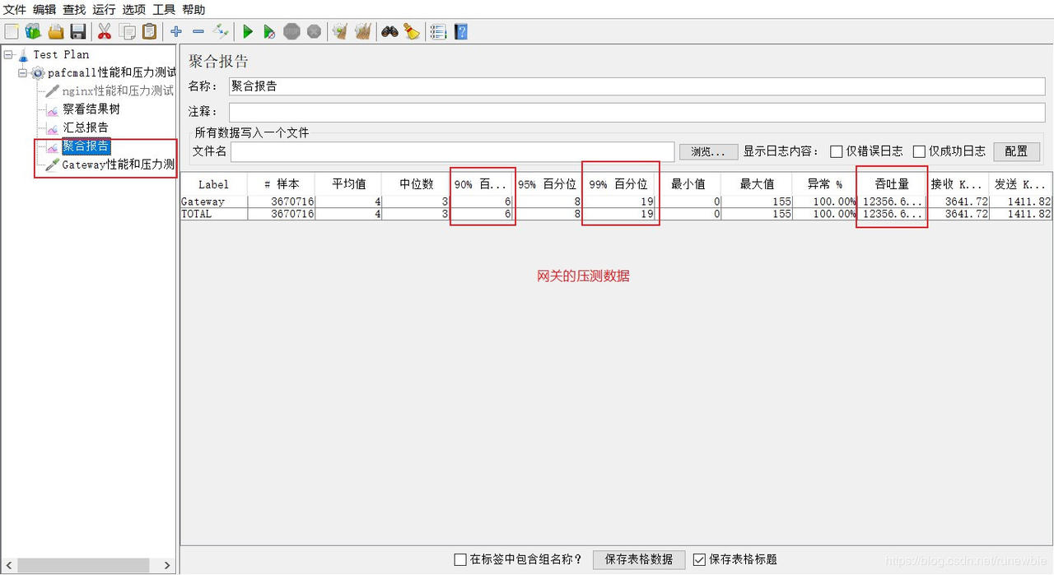Open the 运行 menu
The image size is (1054, 575).
tap(104, 10)
